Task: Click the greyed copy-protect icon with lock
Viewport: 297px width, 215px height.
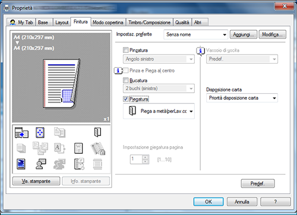Action: point(98,148)
